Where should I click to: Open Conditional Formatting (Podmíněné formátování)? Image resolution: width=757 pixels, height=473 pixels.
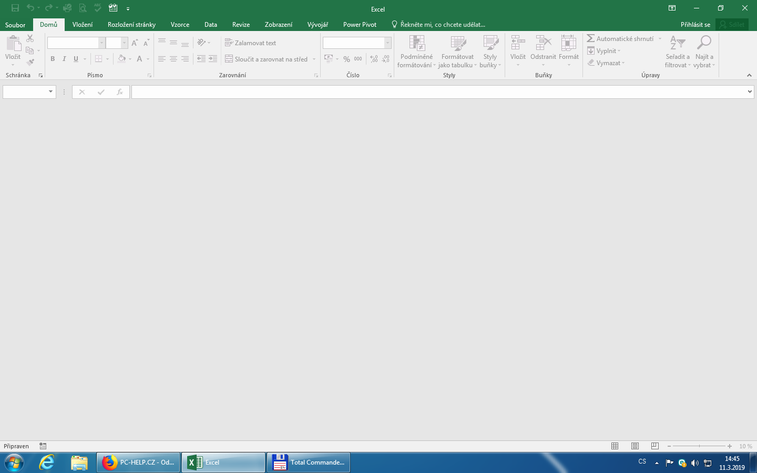(416, 52)
